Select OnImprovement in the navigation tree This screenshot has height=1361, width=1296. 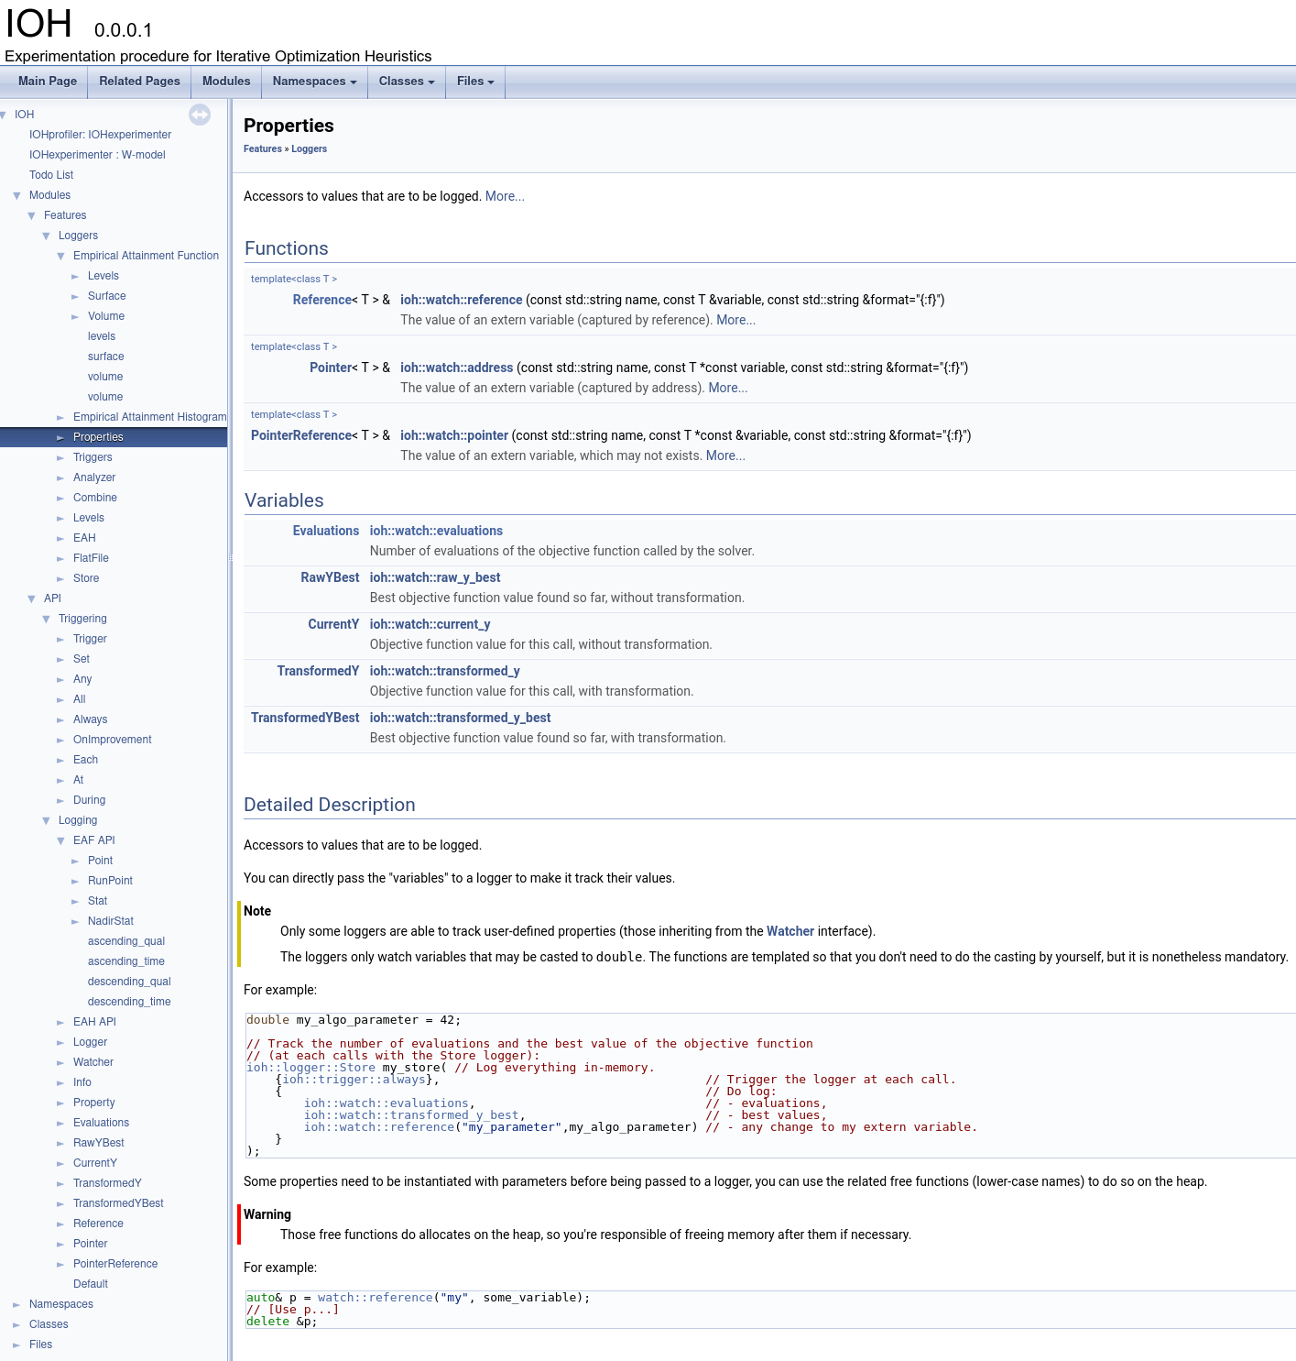click(112, 740)
